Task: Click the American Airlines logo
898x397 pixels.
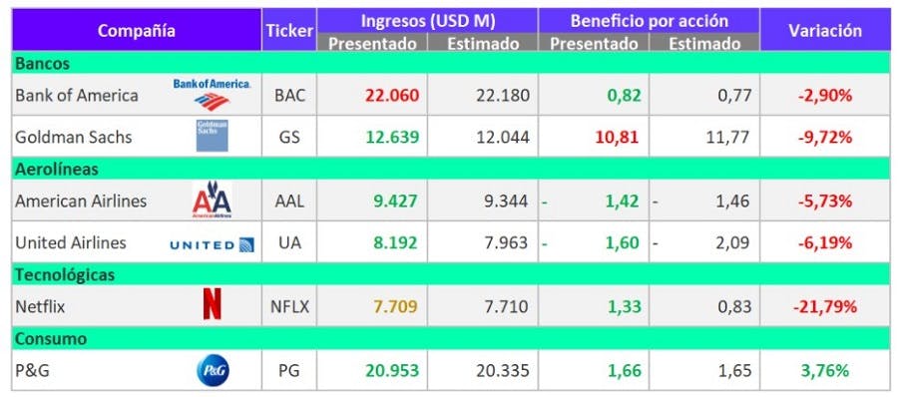Action: click(x=212, y=199)
